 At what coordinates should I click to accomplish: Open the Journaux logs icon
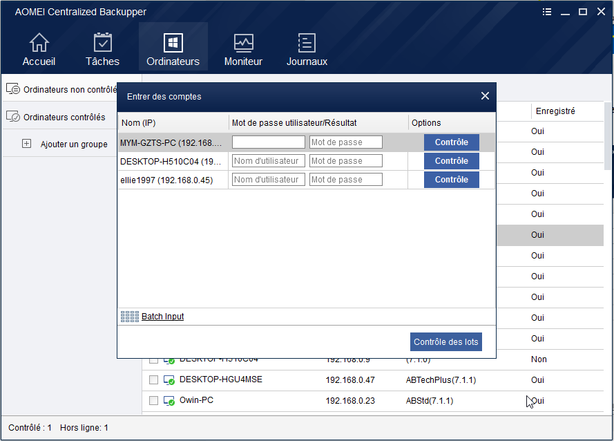pos(307,43)
